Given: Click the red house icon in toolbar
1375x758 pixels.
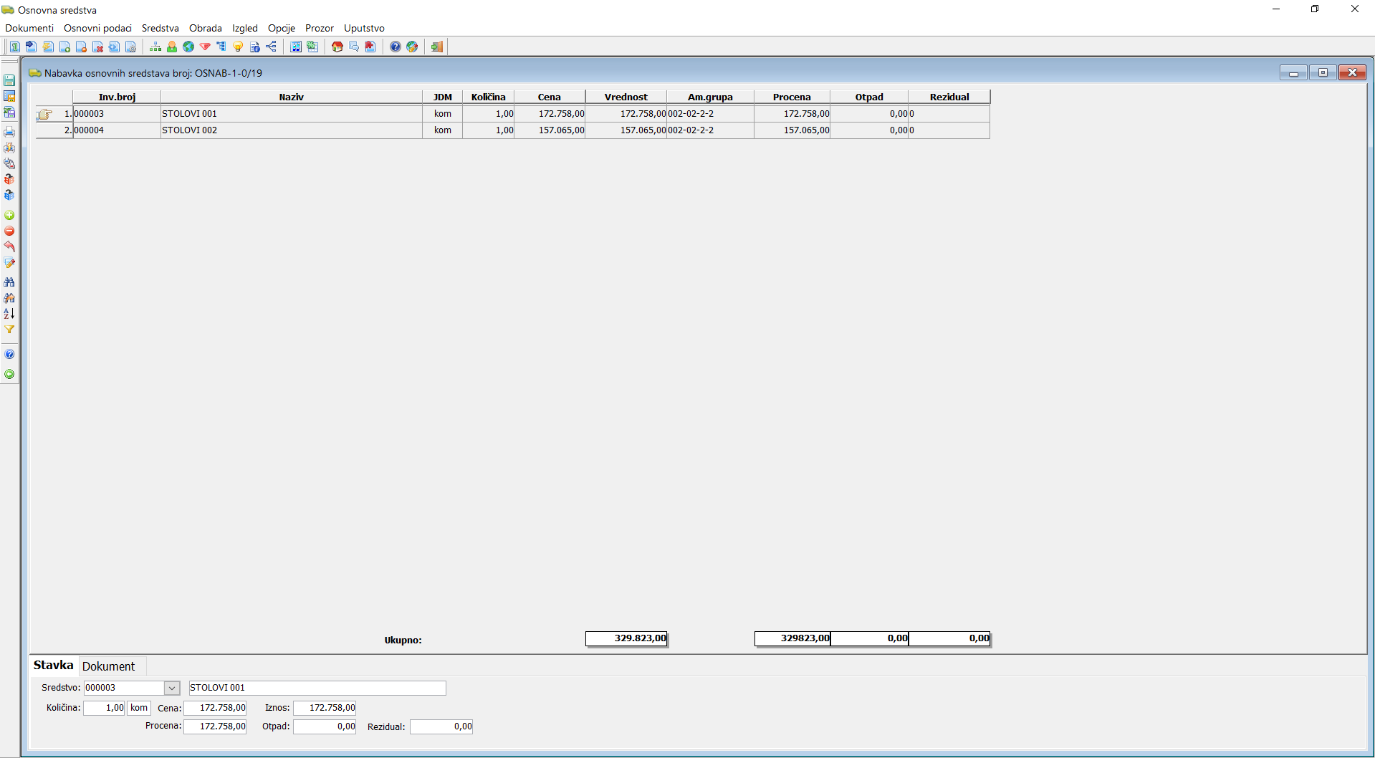Looking at the screenshot, I should click(337, 47).
